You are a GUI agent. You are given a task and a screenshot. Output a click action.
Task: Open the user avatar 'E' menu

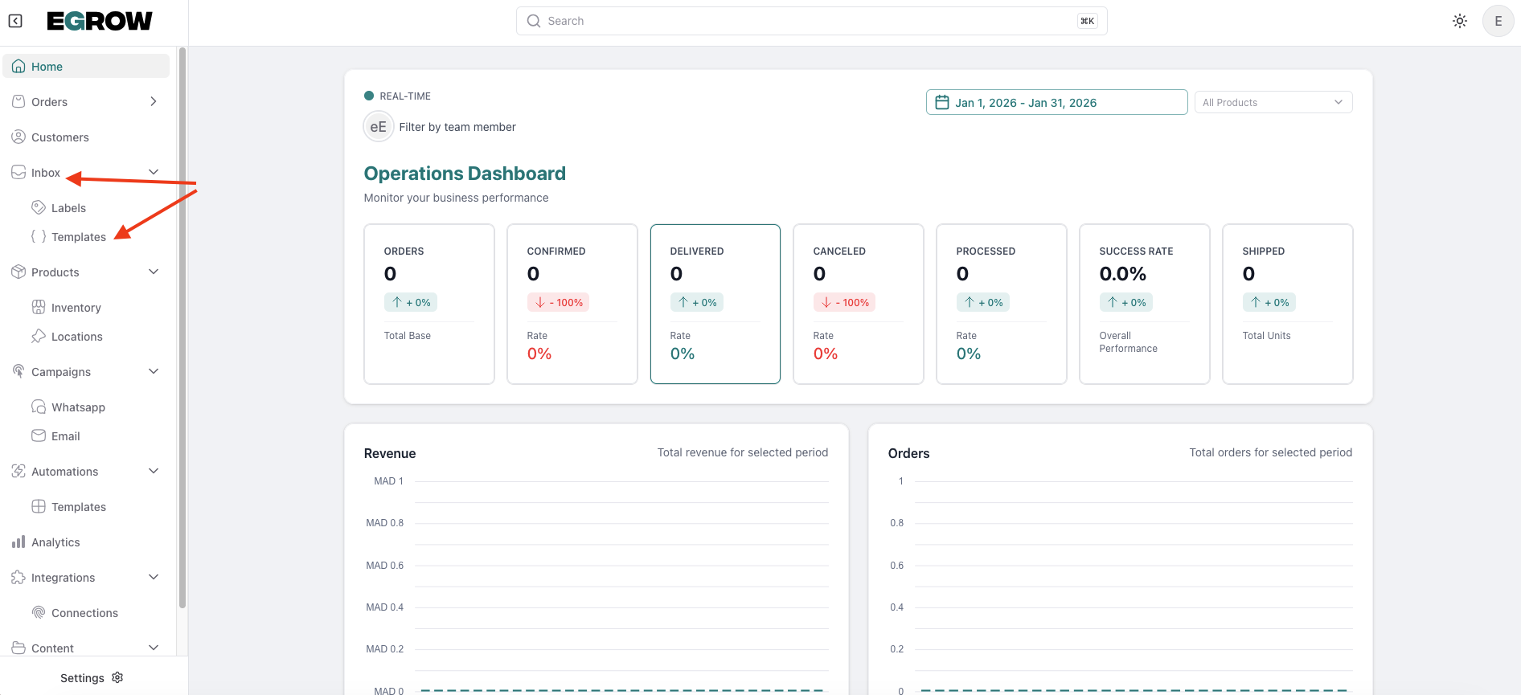click(1498, 21)
